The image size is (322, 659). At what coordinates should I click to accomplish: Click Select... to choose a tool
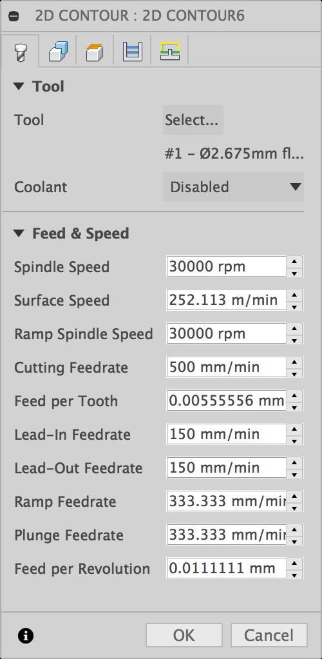click(x=193, y=120)
